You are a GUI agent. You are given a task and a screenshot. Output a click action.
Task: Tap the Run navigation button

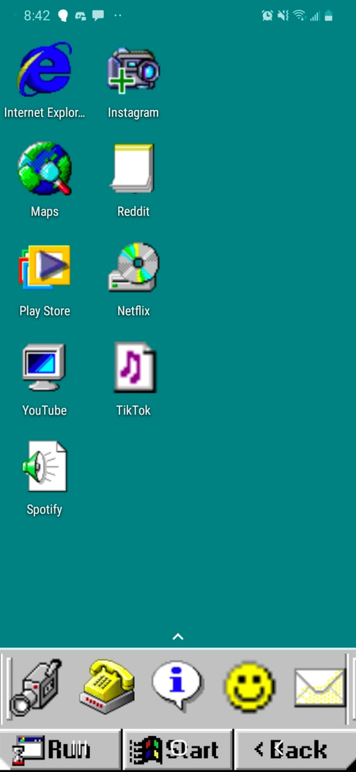pyautogui.click(x=60, y=750)
